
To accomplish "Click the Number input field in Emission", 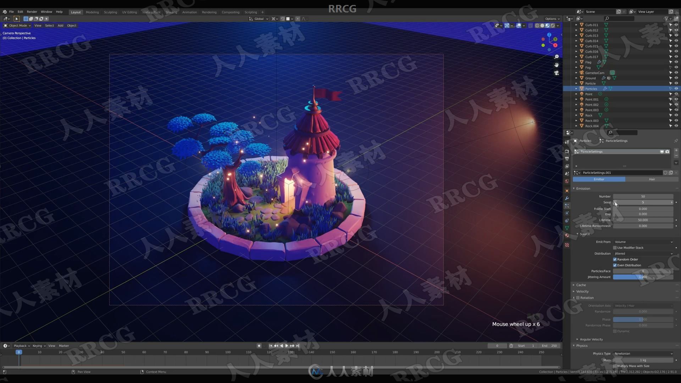I will pyautogui.click(x=643, y=196).
